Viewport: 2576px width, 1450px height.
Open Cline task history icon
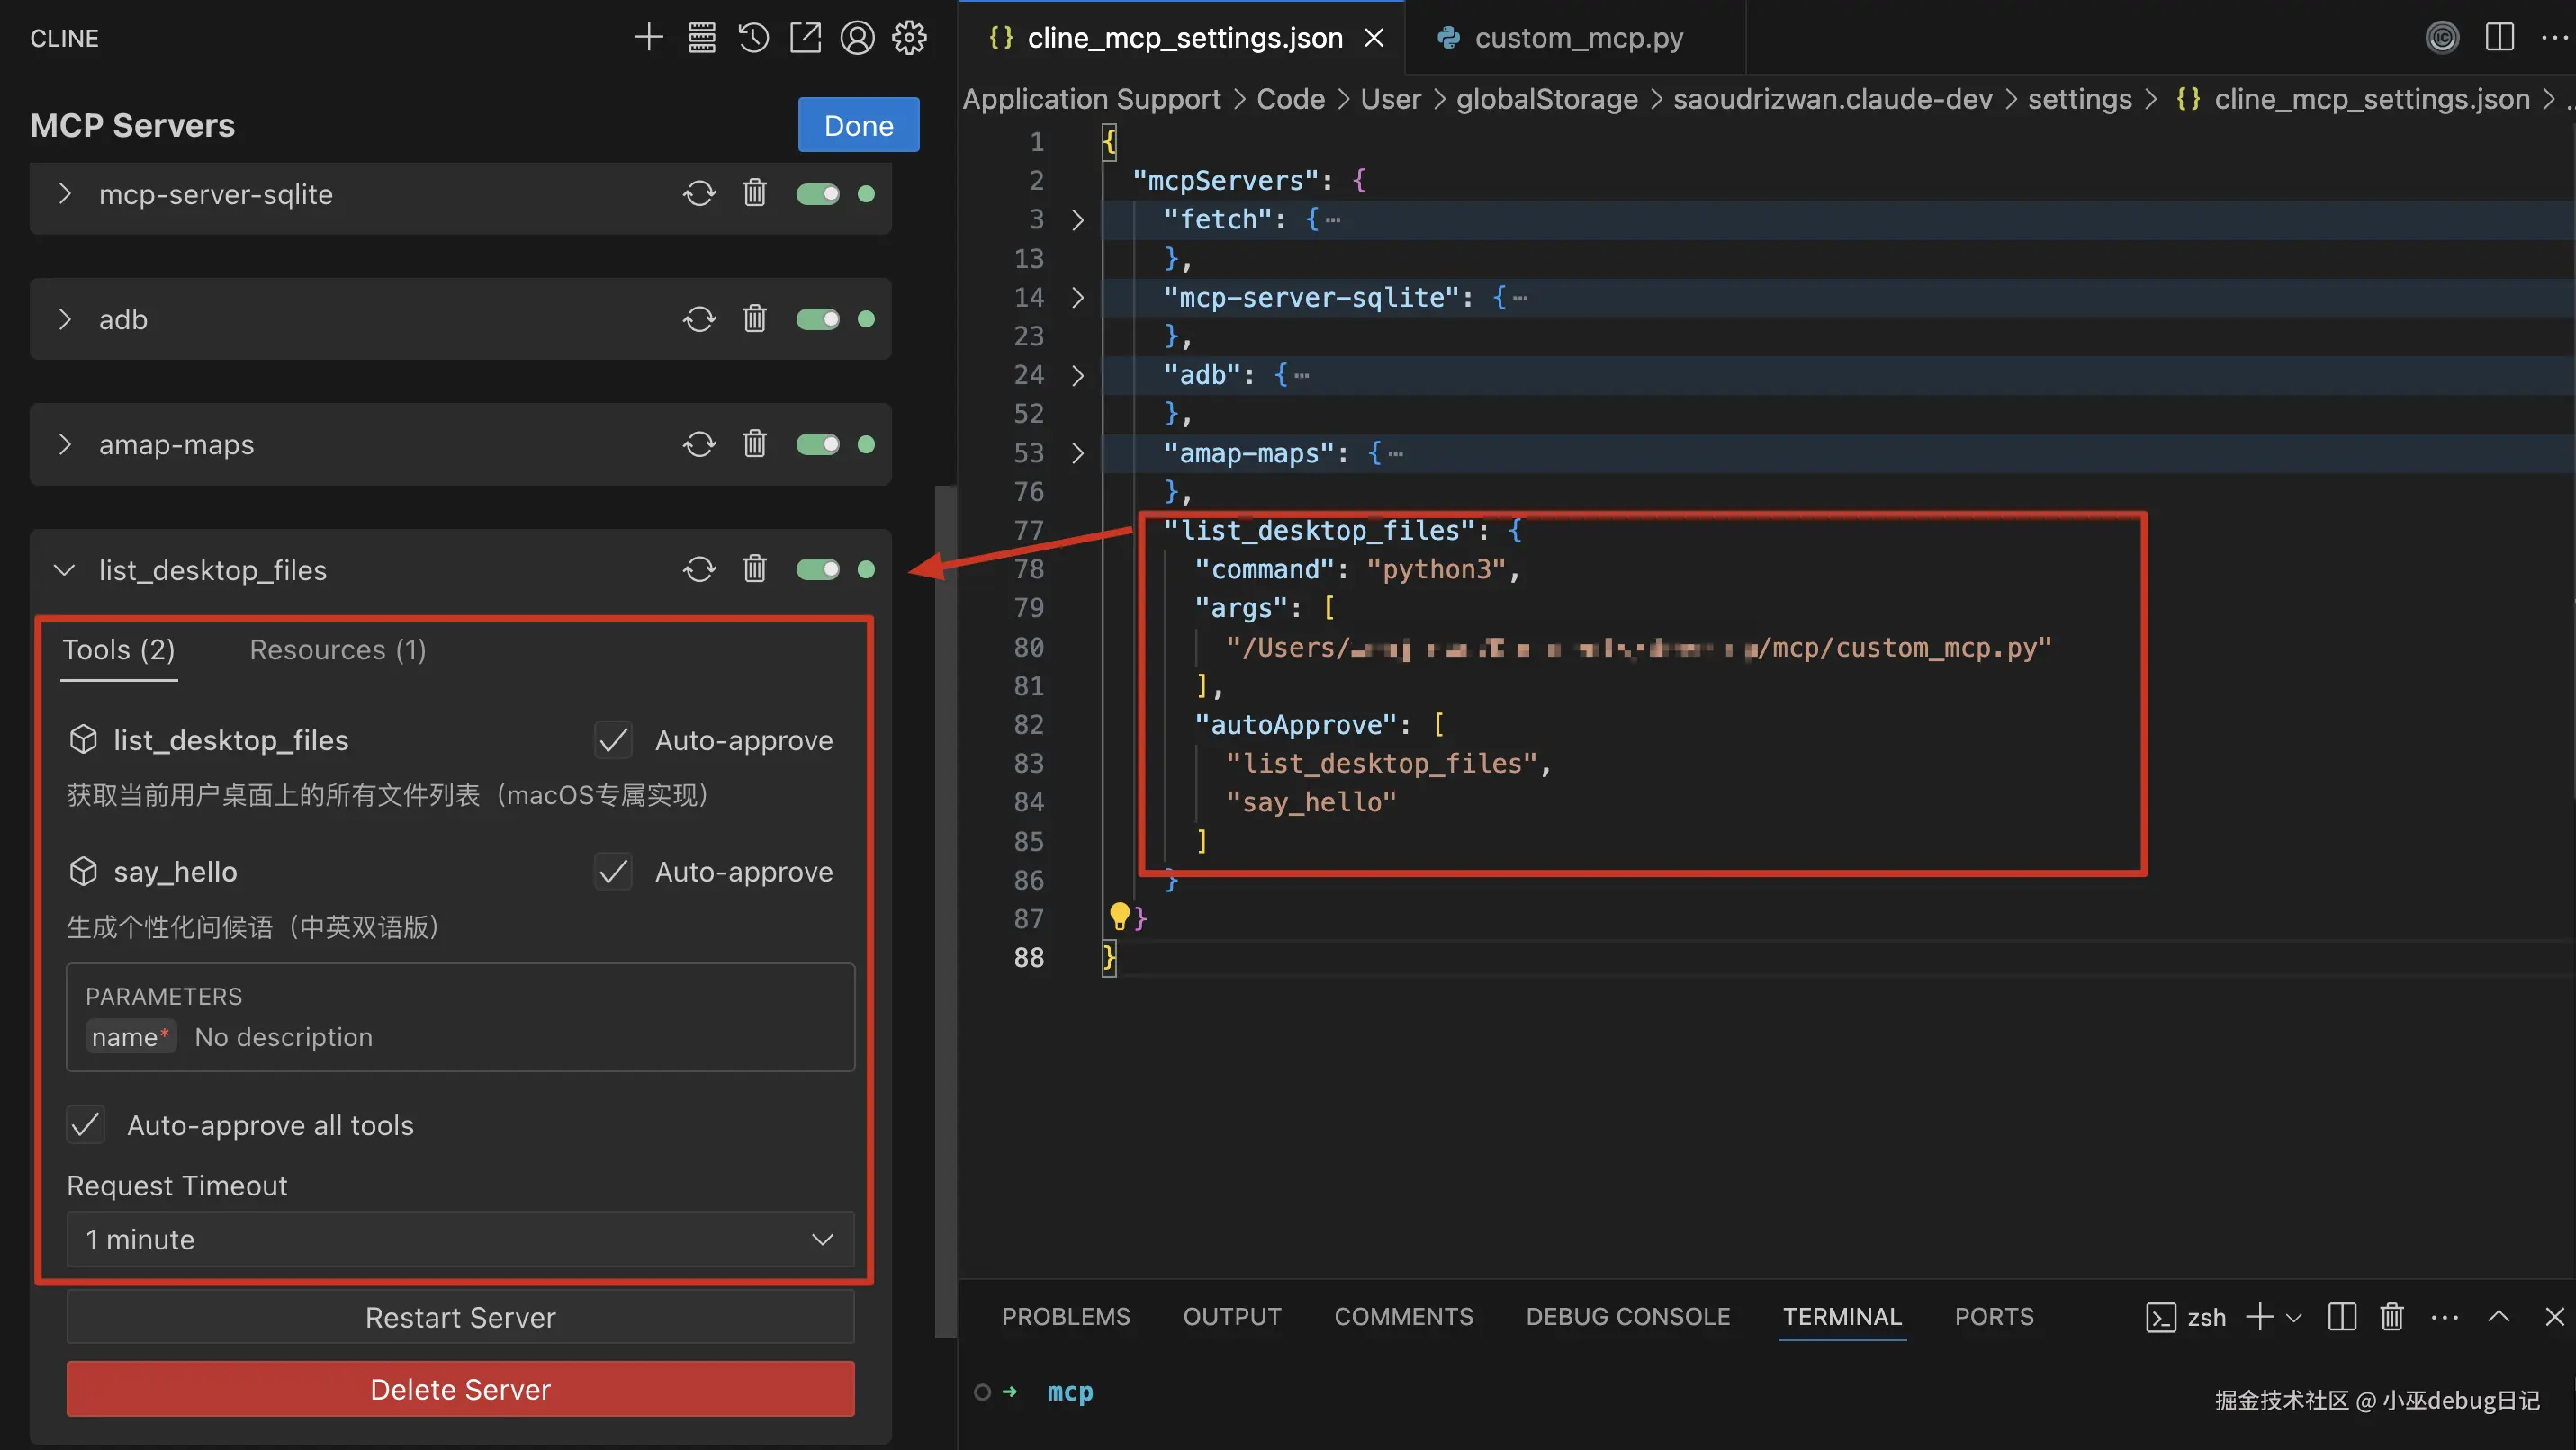point(754,38)
